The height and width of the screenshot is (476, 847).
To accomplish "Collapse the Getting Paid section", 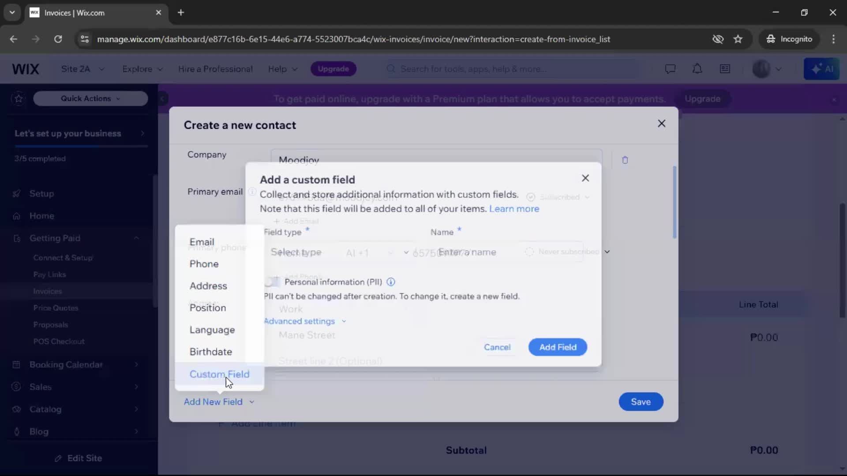I will (x=136, y=238).
